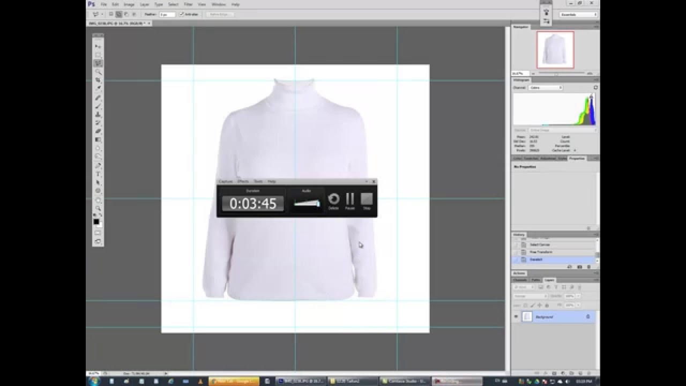686x386 pixels.
Task: Click the Change Screen Mode icon
Action: (98, 242)
